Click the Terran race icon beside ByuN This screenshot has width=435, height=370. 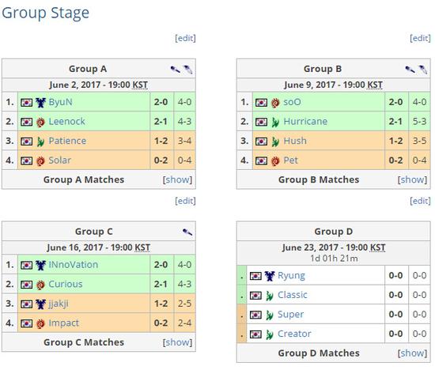(x=40, y=103)
